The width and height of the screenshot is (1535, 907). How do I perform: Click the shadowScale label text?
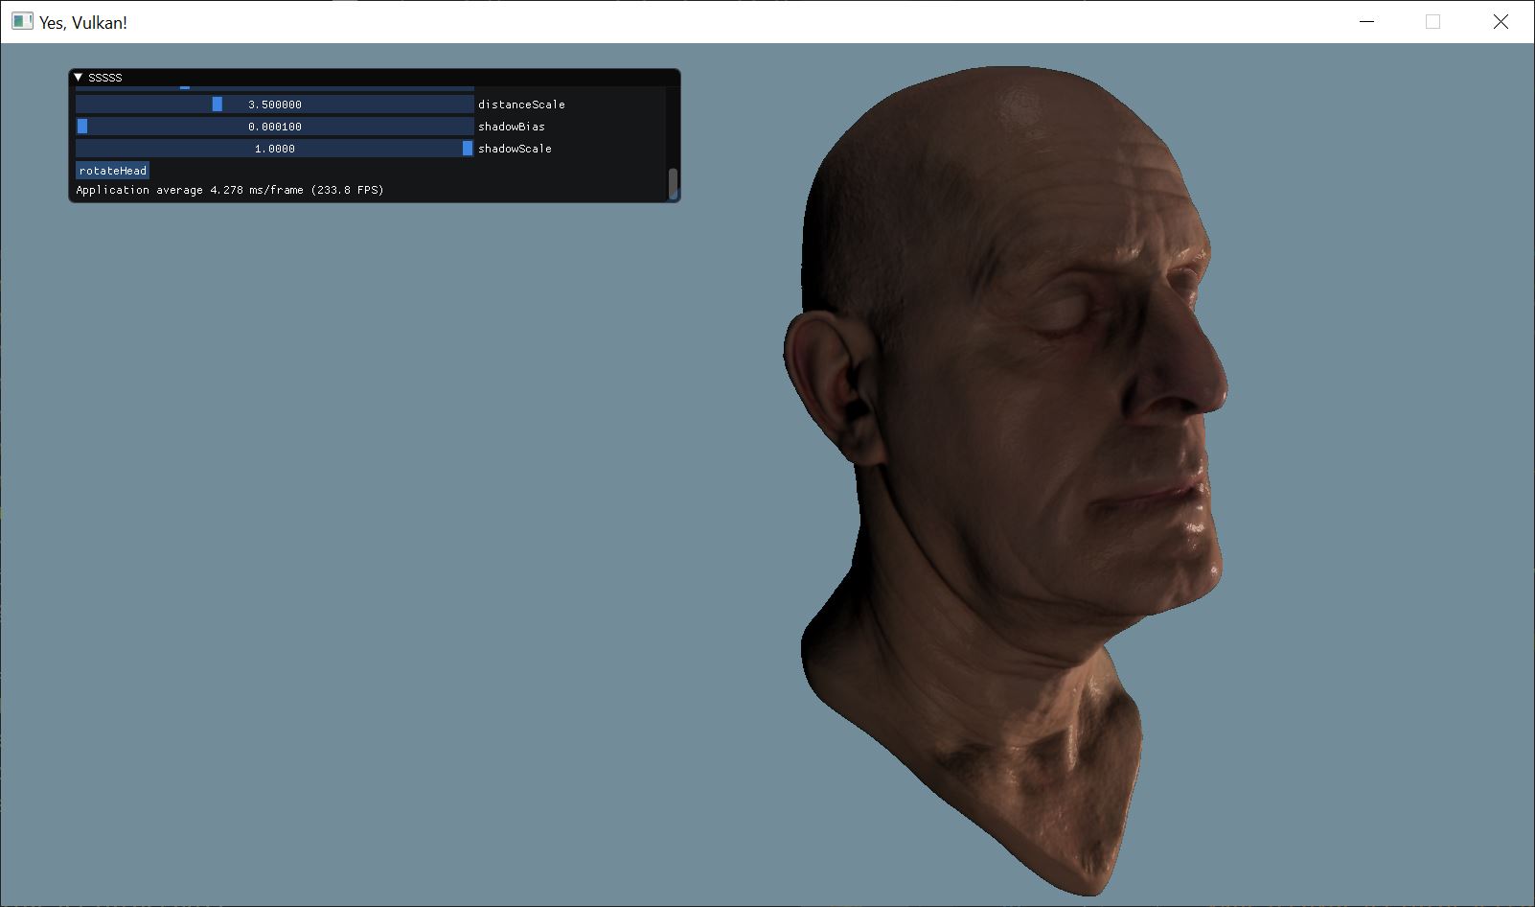coord(515,149)
